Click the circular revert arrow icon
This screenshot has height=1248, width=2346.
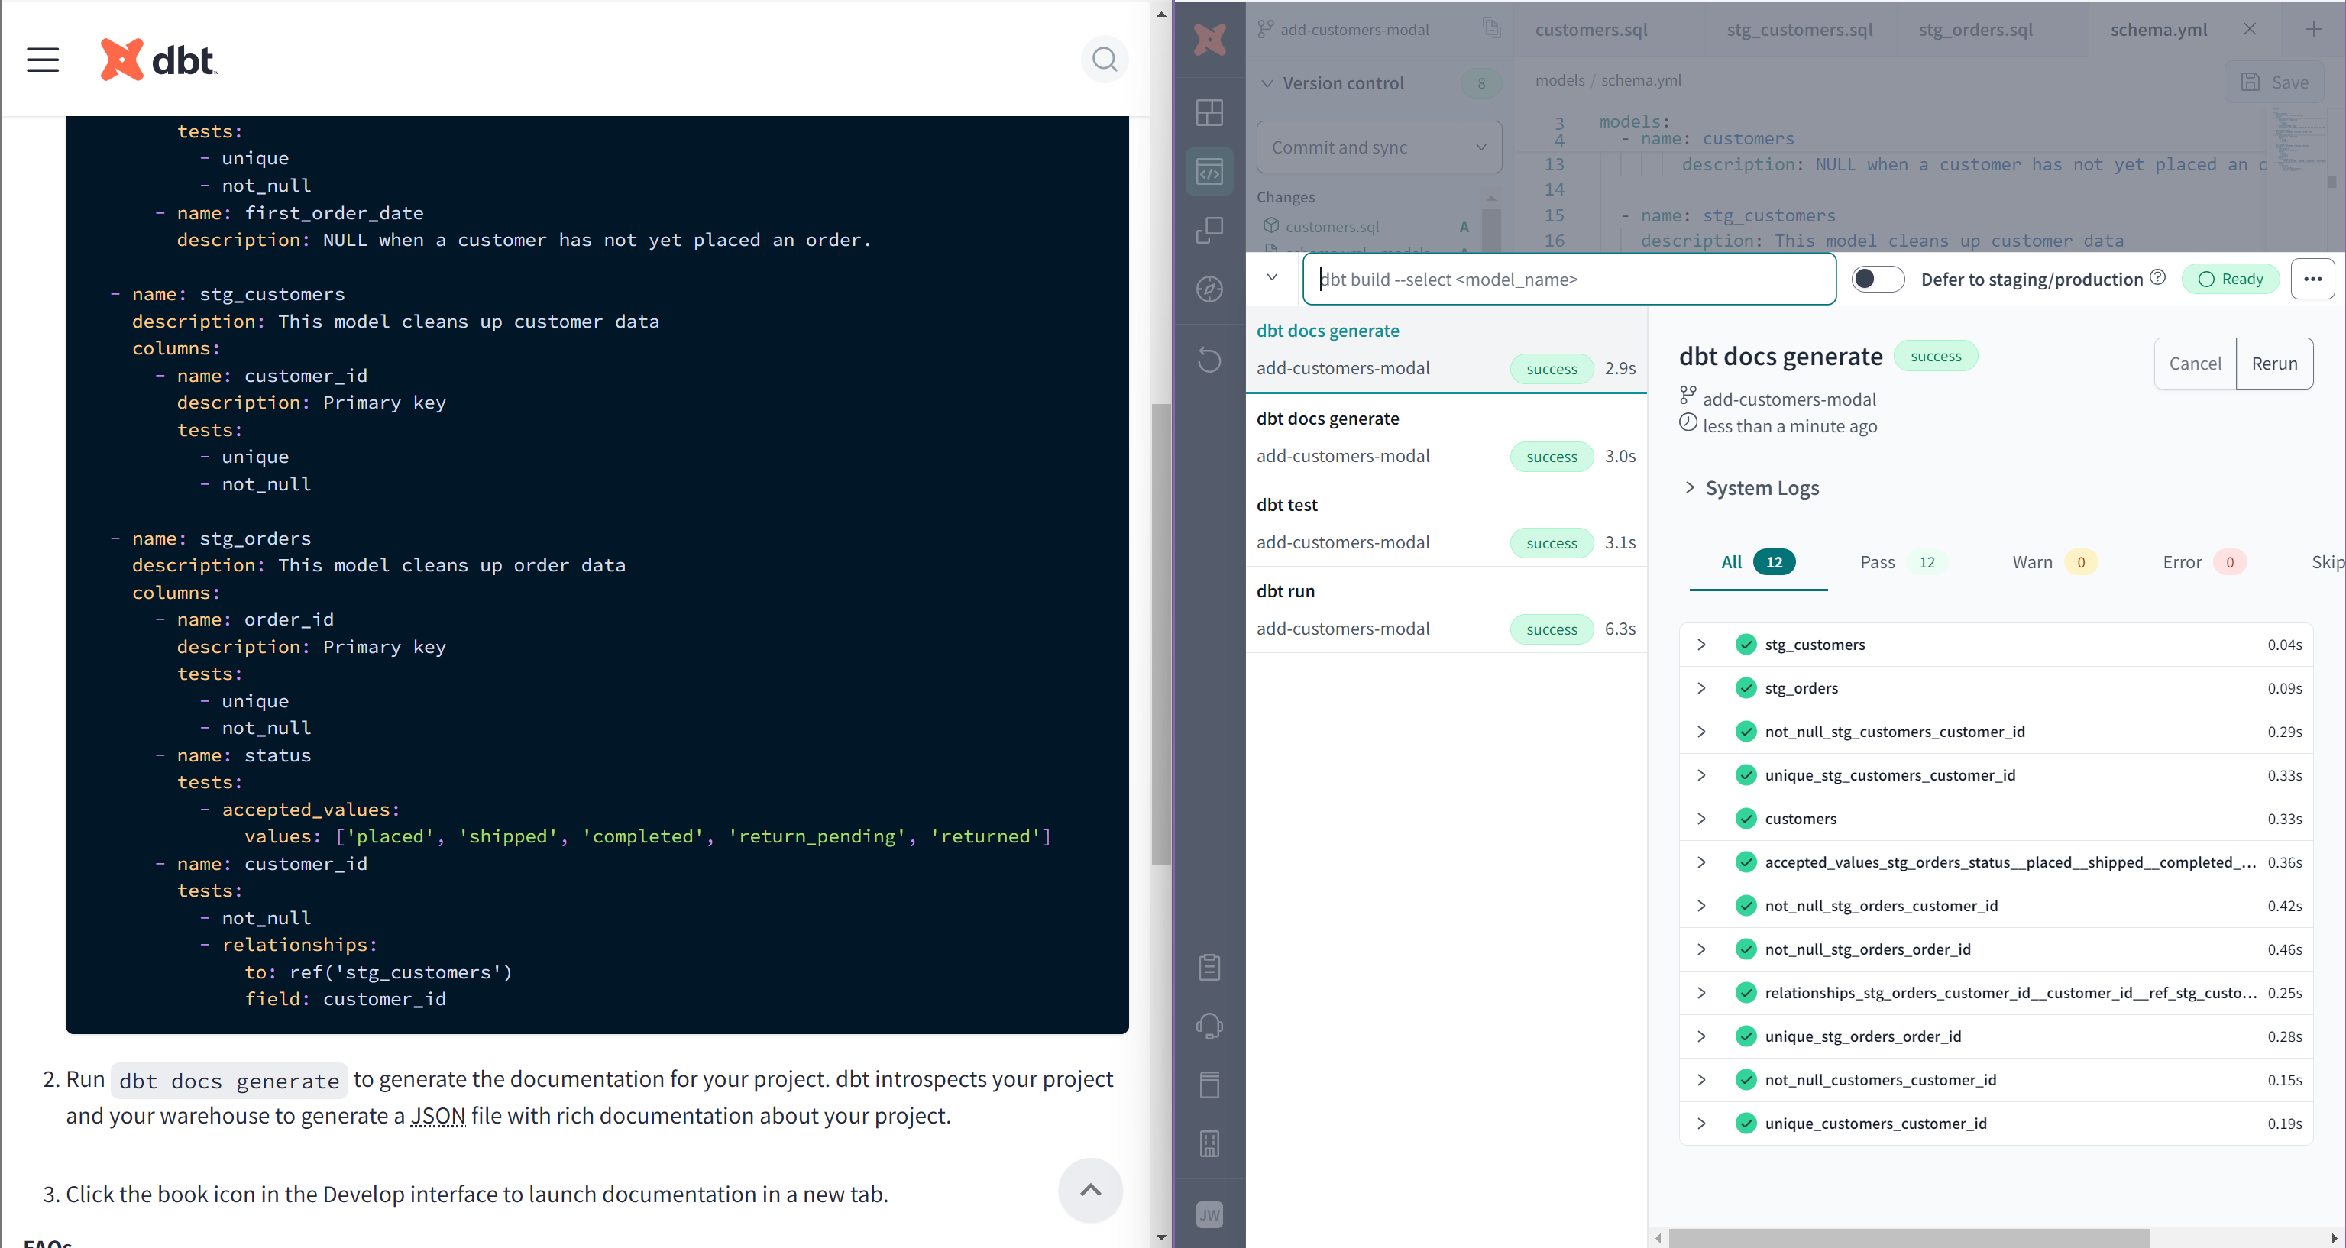coord(1209,360)
